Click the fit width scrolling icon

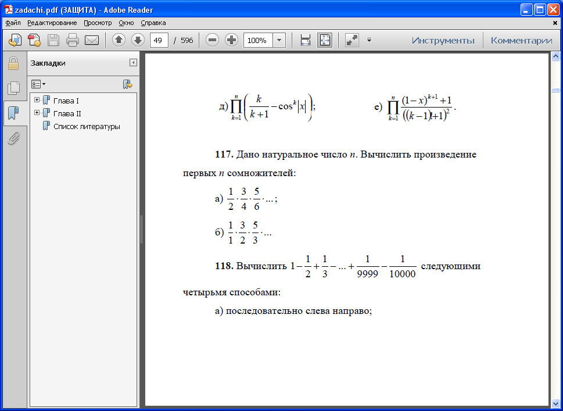click(x=306, y=40)
